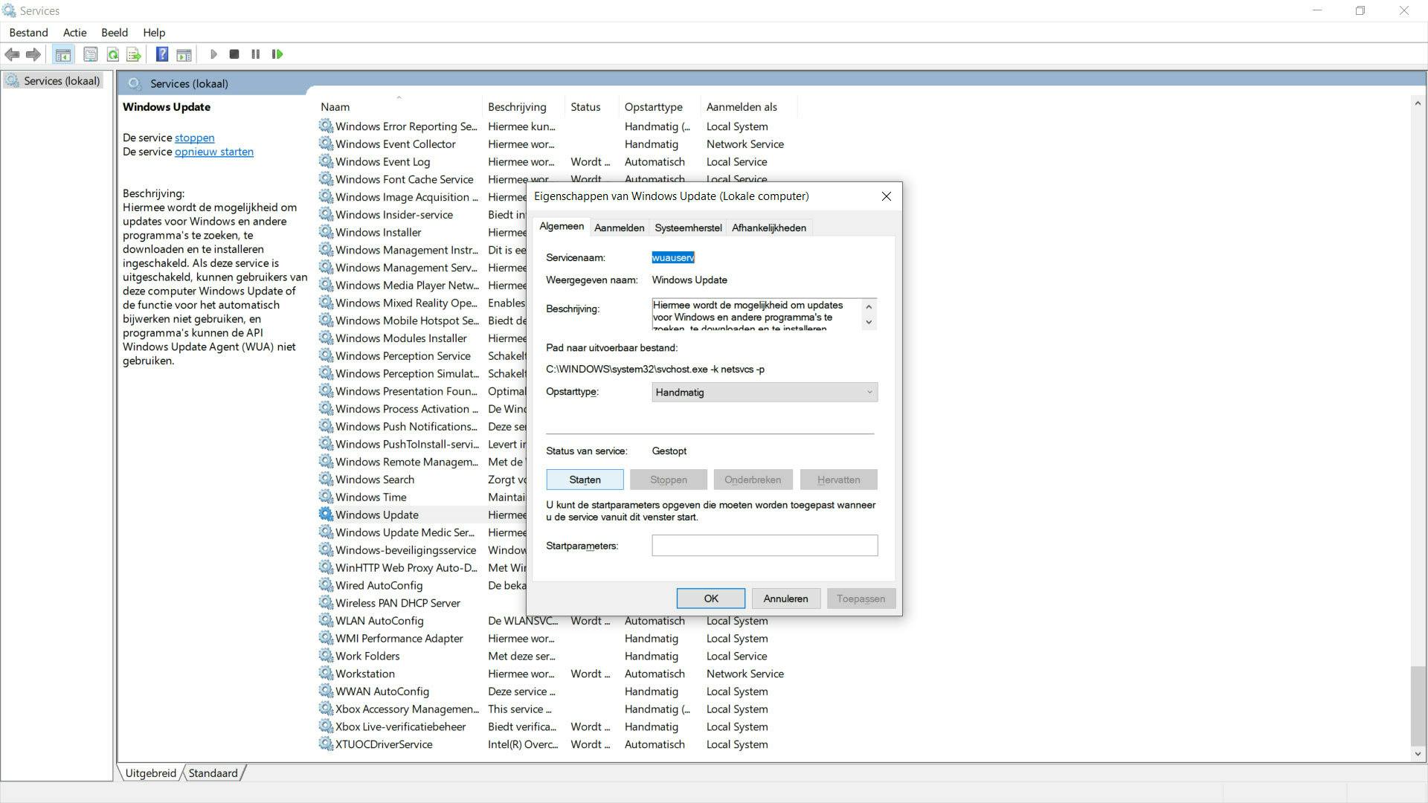This screenshot has height=803, width=1428.
Task: Switch to the Standaard view tab
Action: click(213, 773)
